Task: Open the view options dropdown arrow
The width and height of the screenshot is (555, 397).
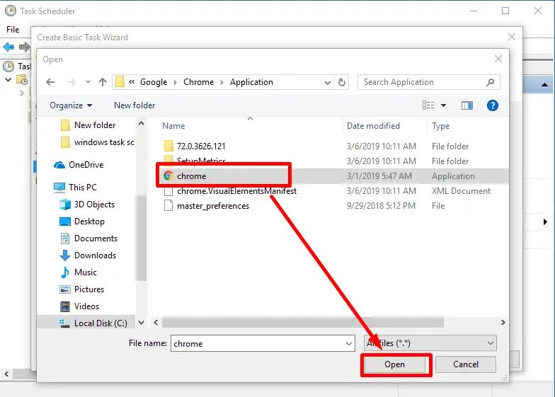Action: 443,105
